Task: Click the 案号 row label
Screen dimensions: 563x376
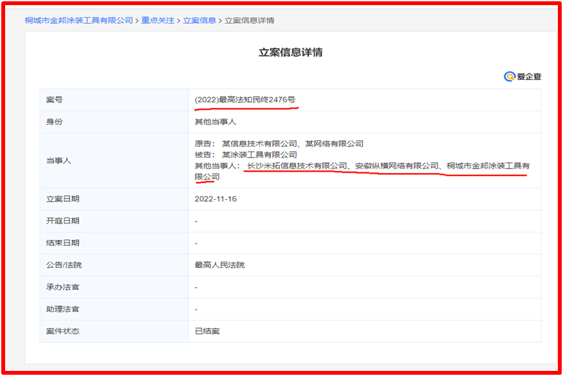Action: tap(55, 100)
